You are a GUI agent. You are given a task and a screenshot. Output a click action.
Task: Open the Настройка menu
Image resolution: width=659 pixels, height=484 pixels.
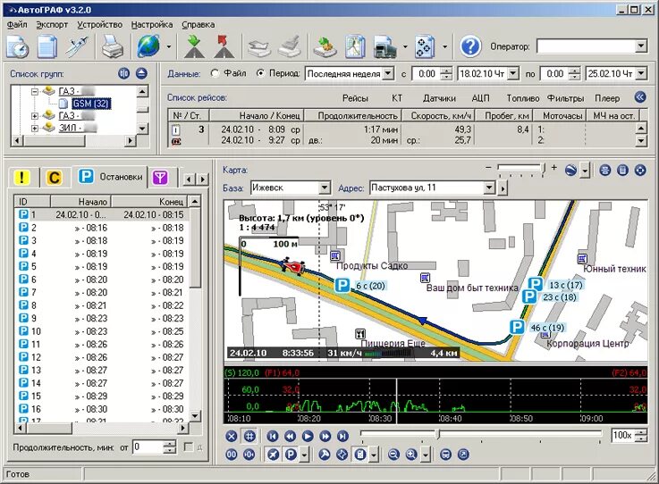(x=152, y=25)
